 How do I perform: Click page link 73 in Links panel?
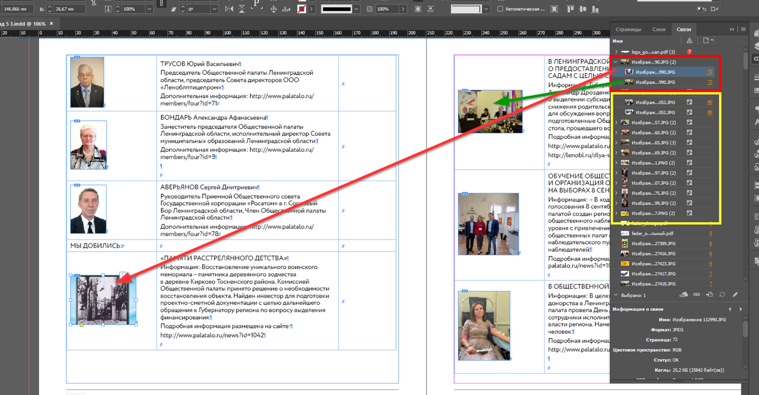click(710, 82)
